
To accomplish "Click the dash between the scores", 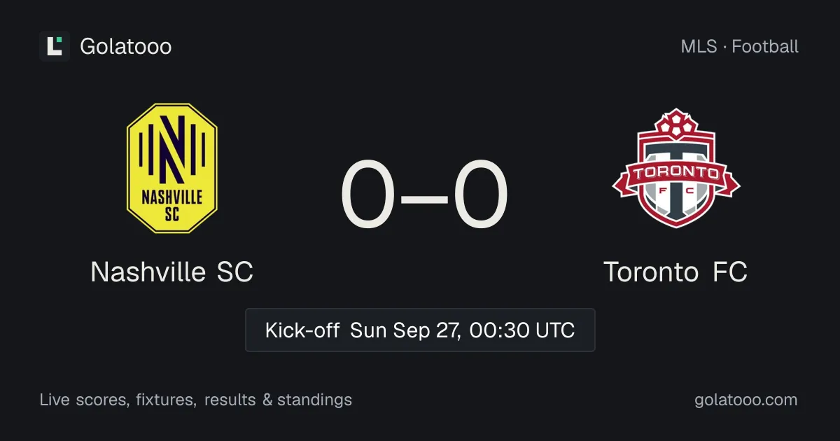I will click(x=424, y=197).
